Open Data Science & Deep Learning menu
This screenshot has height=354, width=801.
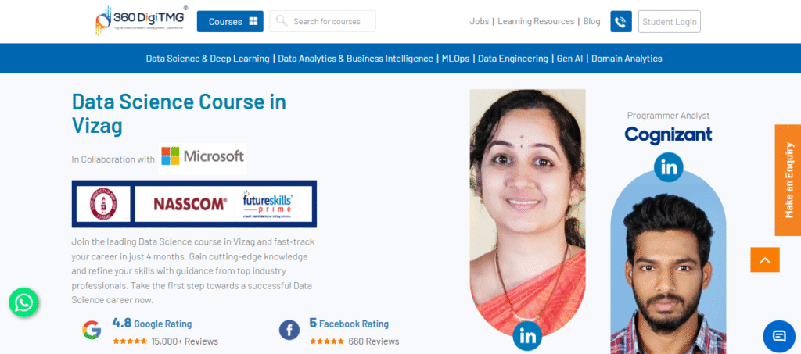[x=207, y=59]
